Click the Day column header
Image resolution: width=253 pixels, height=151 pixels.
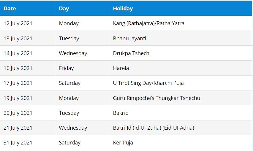click(x=64, y=9)
